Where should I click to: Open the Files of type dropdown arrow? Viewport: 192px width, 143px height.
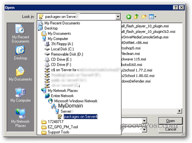(x=144, y=129)
